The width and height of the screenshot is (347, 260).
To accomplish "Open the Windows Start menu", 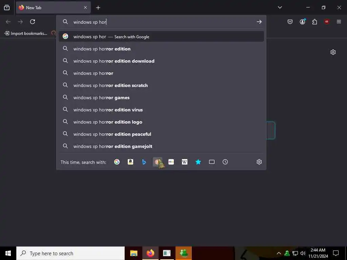I will tap(8, 253).
